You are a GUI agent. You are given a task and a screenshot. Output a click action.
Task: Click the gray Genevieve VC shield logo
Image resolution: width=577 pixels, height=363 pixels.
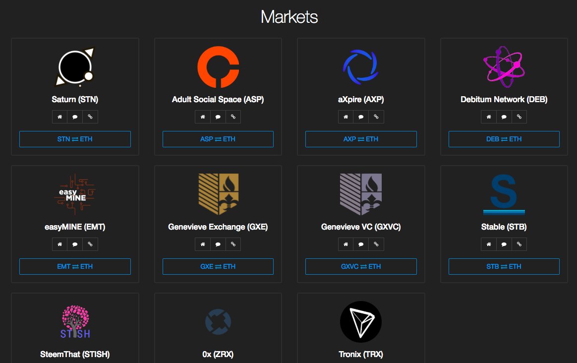pos(361,194)
